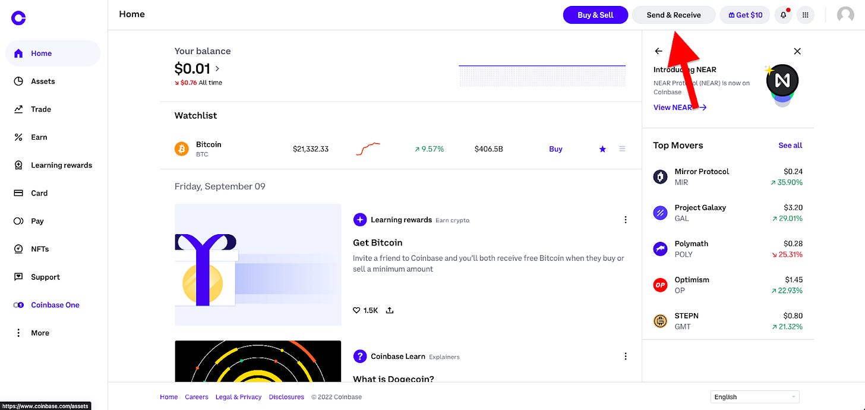Click the NEAR logo icon
The width and height of the screenshot is (865, 410).
point(782,81)
